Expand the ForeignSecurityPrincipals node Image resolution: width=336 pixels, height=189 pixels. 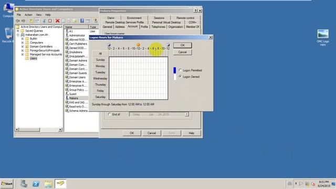click(x=23, y=50)
